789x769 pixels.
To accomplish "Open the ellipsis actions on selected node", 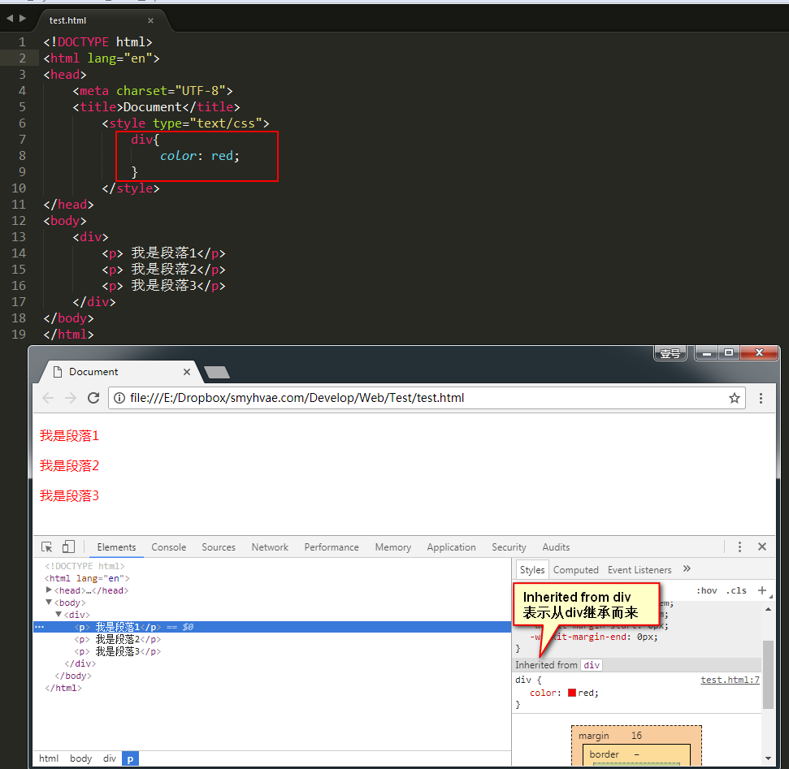I will point(39,627).
